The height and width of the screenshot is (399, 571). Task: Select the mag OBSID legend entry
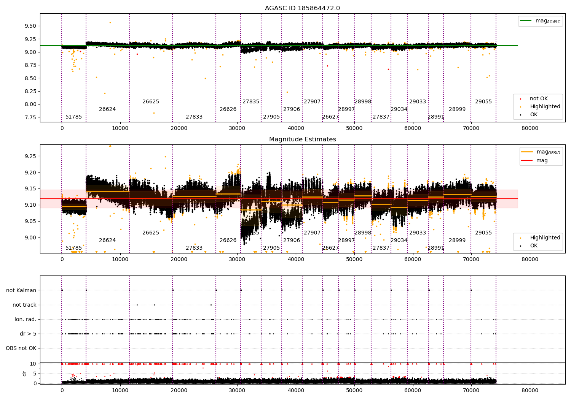[540, 152]
